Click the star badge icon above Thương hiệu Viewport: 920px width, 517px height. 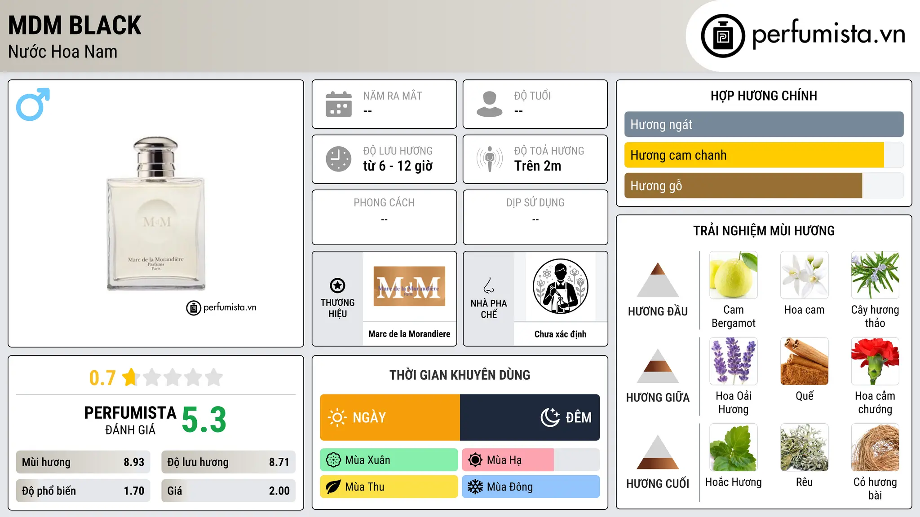pos(337,285)
